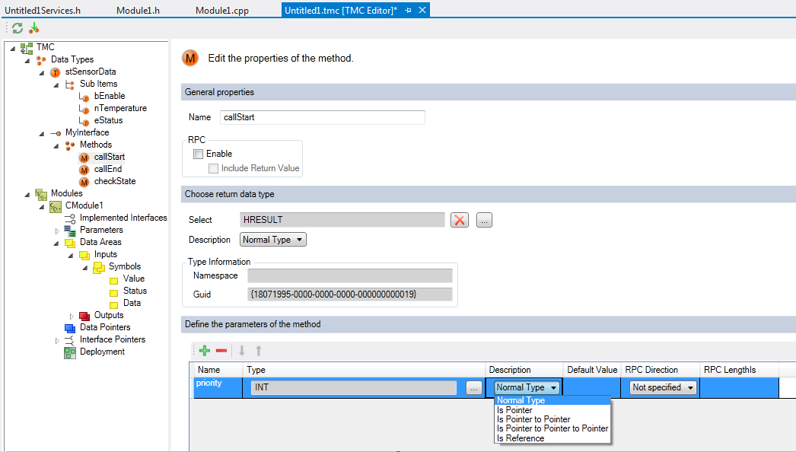Click the Guid value field
The height and width of the screenshot is (452, 796).
click(350, 294)
